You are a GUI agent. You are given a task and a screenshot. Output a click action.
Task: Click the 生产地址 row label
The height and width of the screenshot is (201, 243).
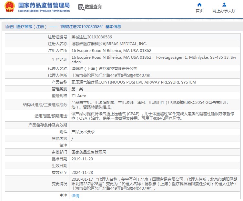[59, 59]
